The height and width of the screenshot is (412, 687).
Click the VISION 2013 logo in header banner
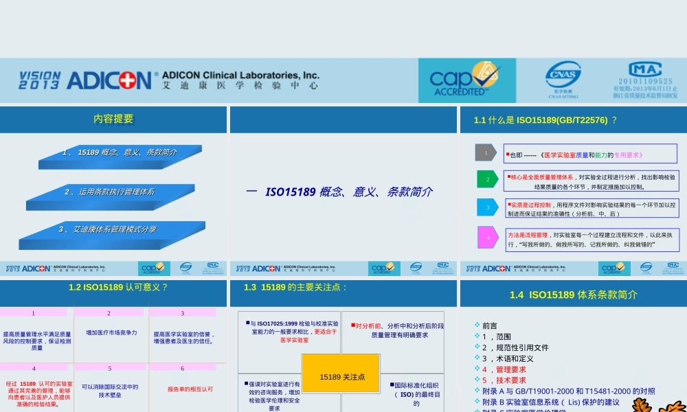[x=39, y=80]
